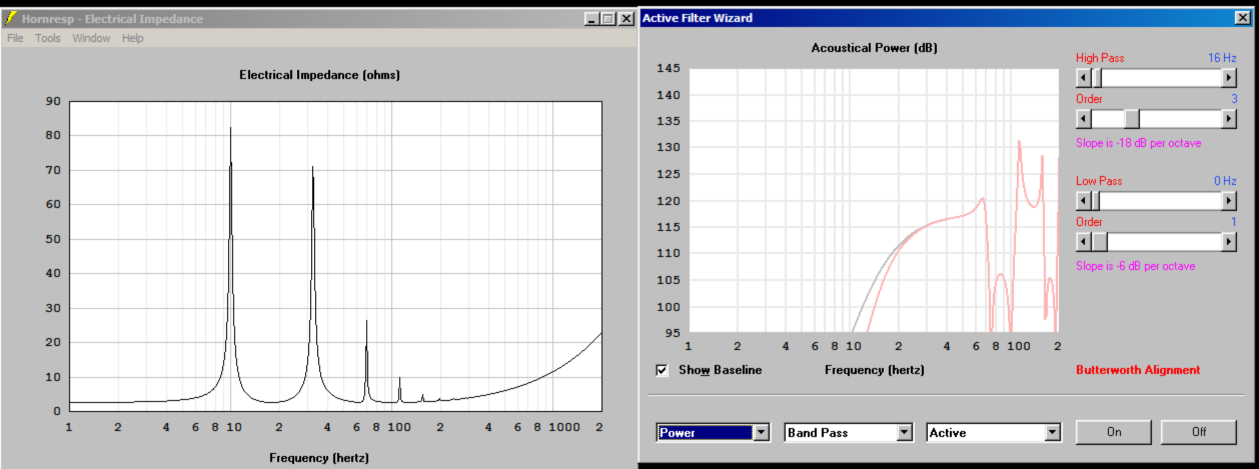
Task: Click the Electrical Impedance (ohms) chart title
Action: (319, 75)
